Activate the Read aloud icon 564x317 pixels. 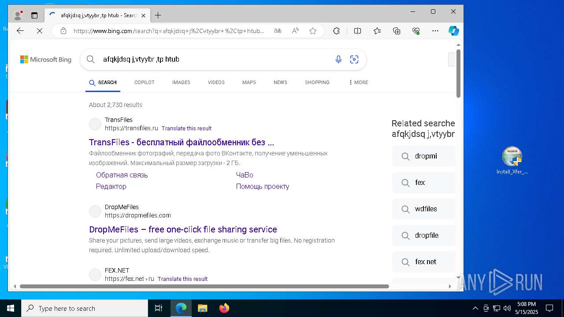(295, 31)
